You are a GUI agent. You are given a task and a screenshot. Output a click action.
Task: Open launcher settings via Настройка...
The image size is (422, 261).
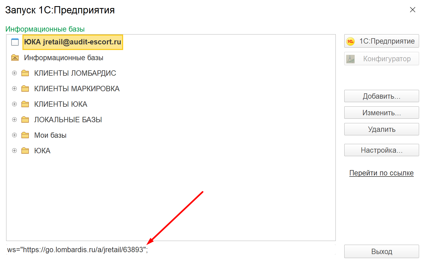pyautogui.click(x=381, y=150)
